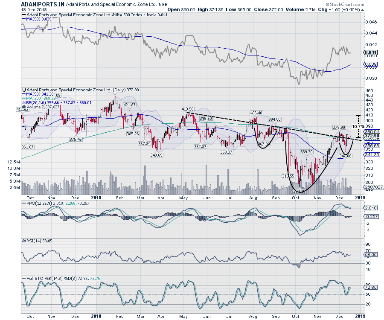Click the MA(50) 341.30 legend entry

click(38, 94)
